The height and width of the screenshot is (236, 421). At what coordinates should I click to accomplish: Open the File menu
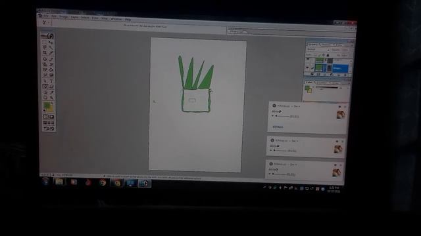coord(46,16)
